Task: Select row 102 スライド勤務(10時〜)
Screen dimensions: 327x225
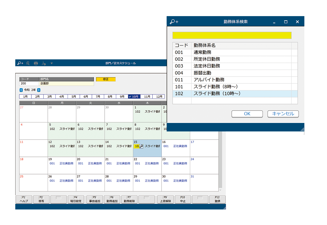Action: pos(235,94)
